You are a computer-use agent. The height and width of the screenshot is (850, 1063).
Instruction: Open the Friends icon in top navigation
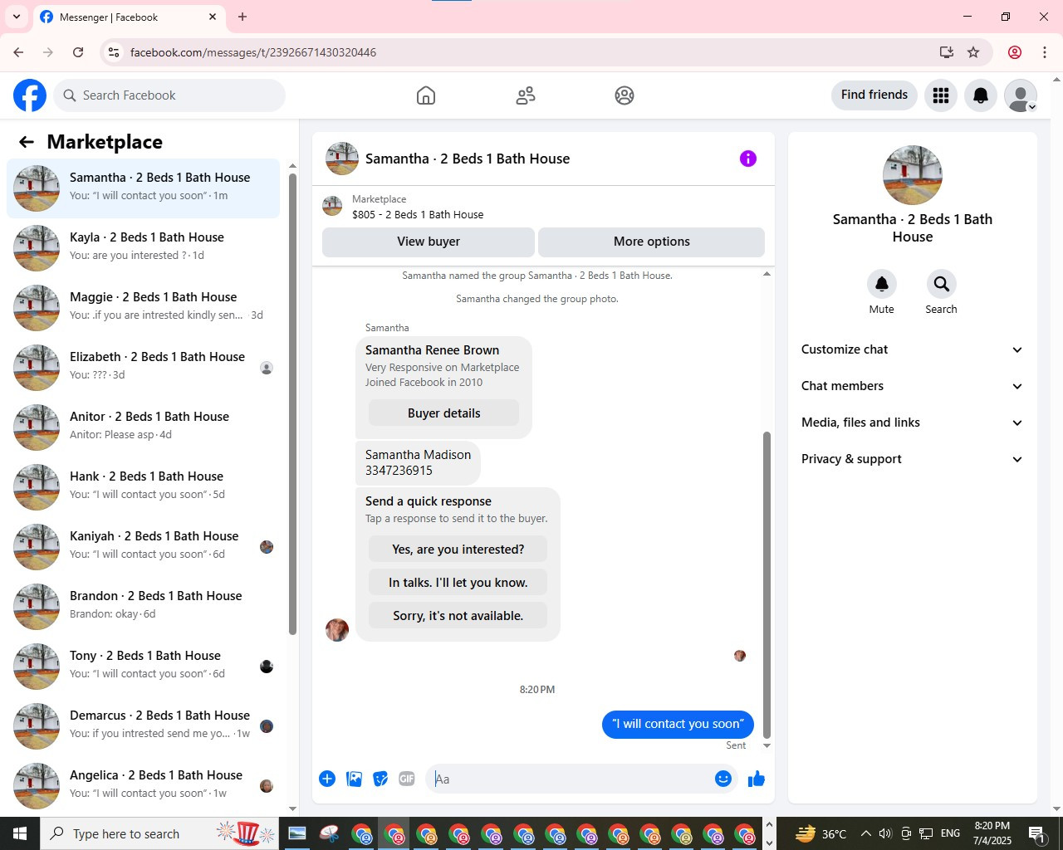pos(526,95)
